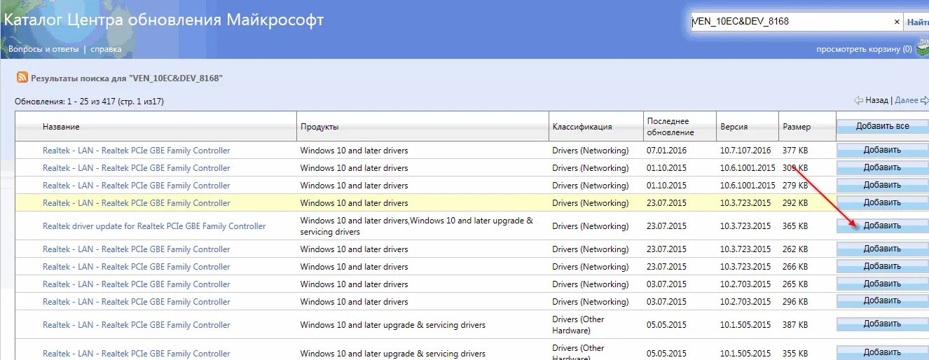Sort by the Продукты column header

coord(319,127)
